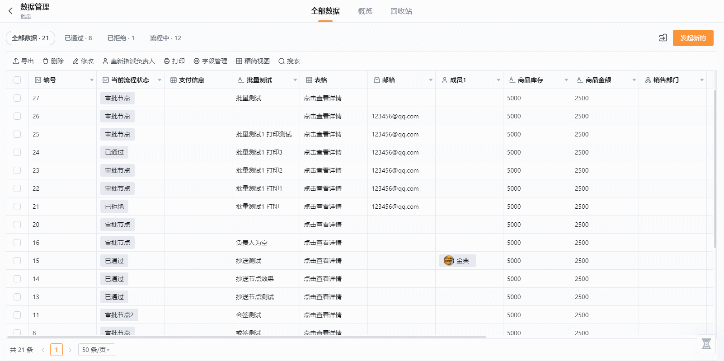Click page number 1 button
Viewport: 724px width, 361px height.
[x=56, y=350]
